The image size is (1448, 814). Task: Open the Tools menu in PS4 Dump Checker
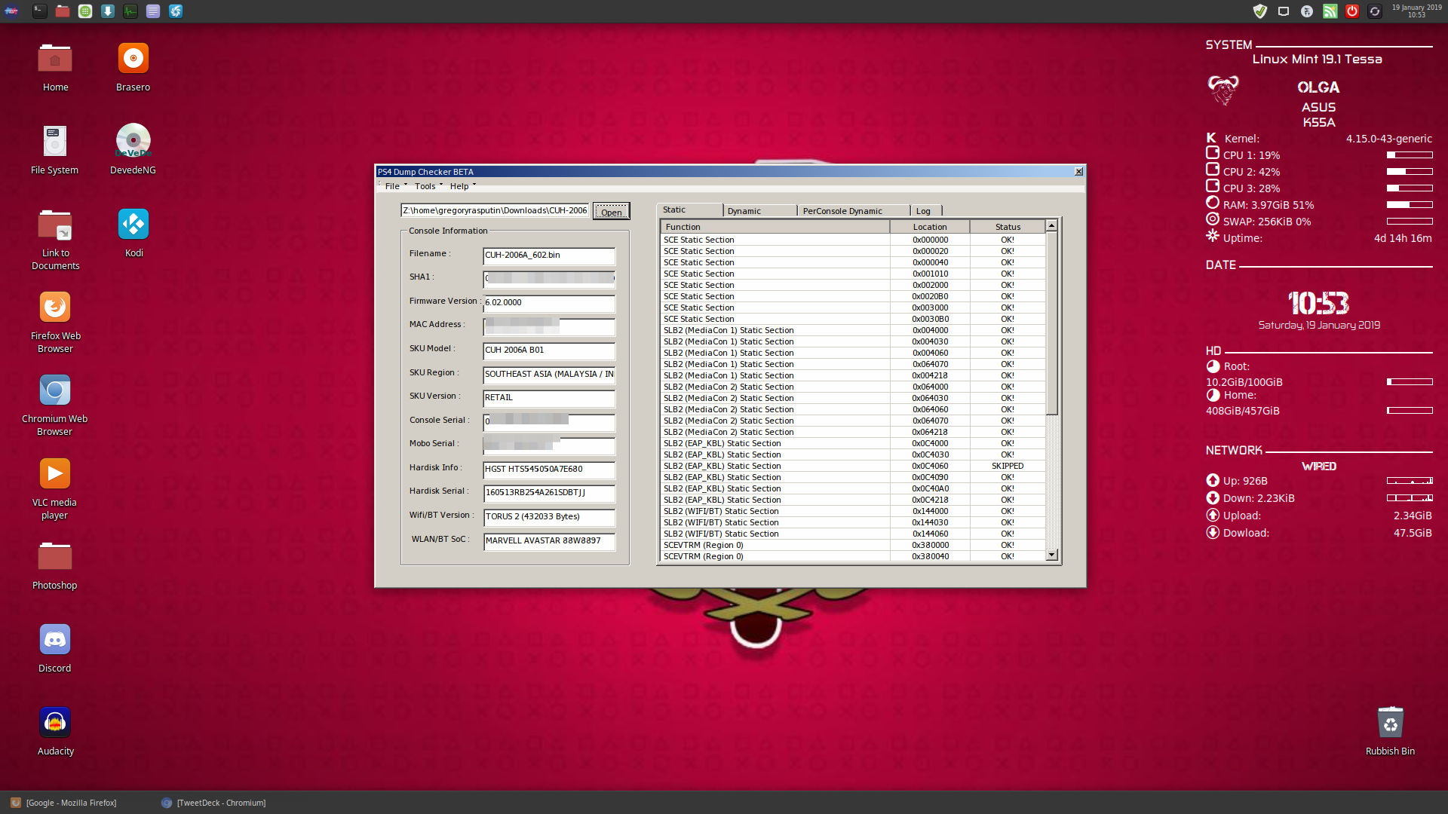point(425,186)
